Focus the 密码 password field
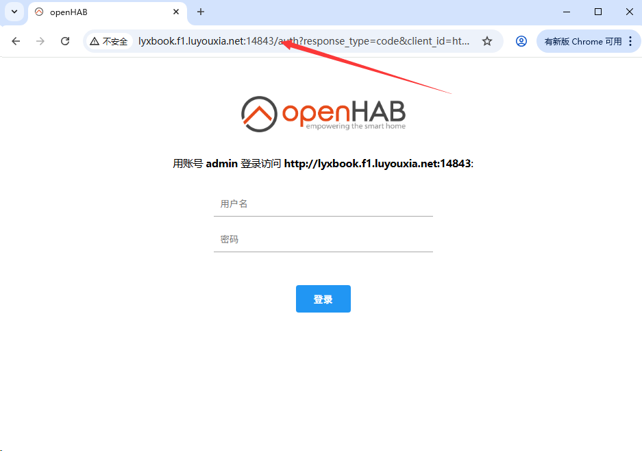 pos(323,239)
